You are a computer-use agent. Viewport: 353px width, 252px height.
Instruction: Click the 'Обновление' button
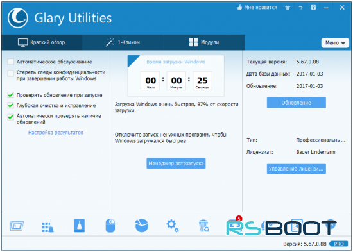(297, 103)
